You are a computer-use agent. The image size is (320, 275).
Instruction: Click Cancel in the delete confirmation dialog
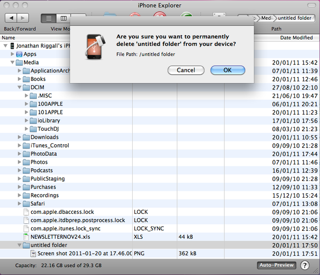(x=186, y=70)
